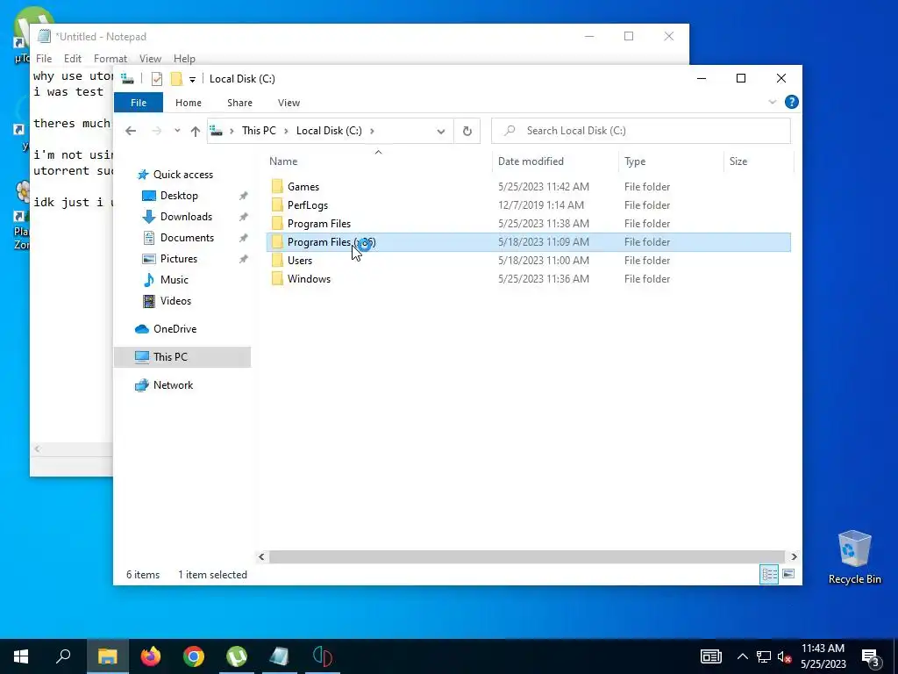This screenshot has height=674, width=898.
Task: Click the muted volume icon in system tray
Action: (784, 656)
